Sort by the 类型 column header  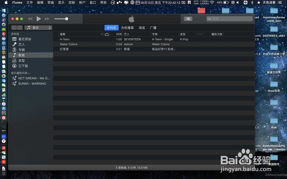tap(188, 34)
